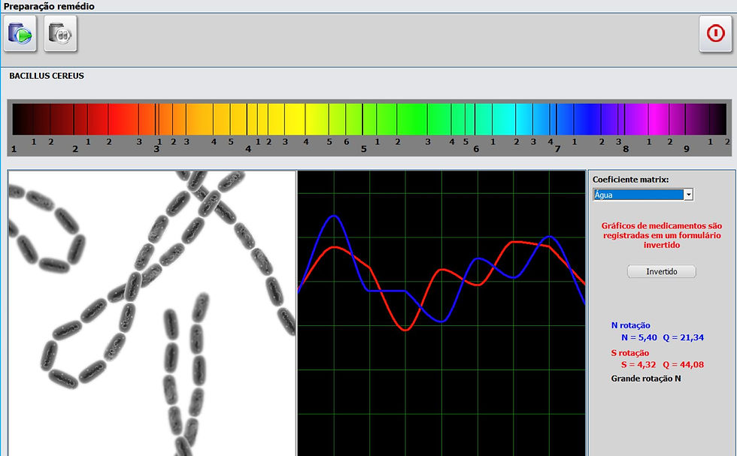Click the red 'Q = 44,08' value
Viewport: 737px width, 456px height.
(684, 364)
